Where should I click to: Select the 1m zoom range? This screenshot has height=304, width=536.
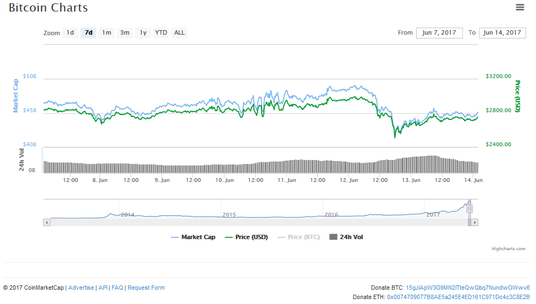click(x=107, y=33)
